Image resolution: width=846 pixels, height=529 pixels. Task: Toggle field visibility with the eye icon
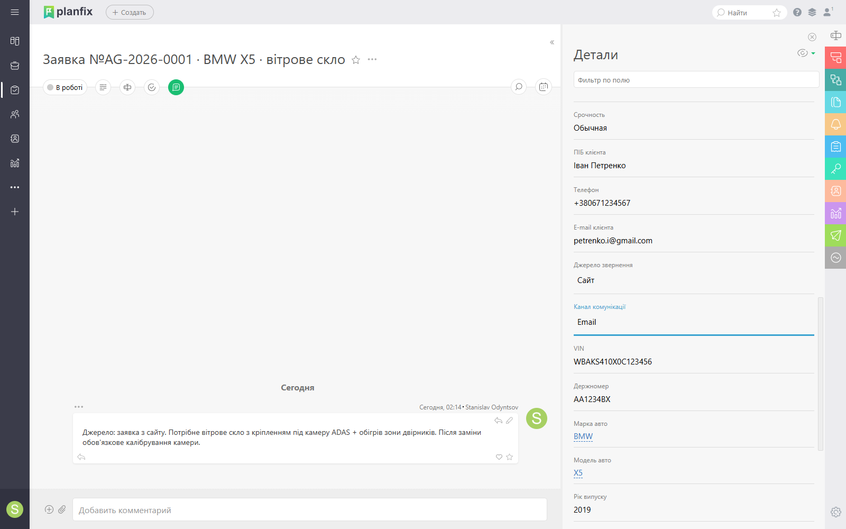pos(803,53)
